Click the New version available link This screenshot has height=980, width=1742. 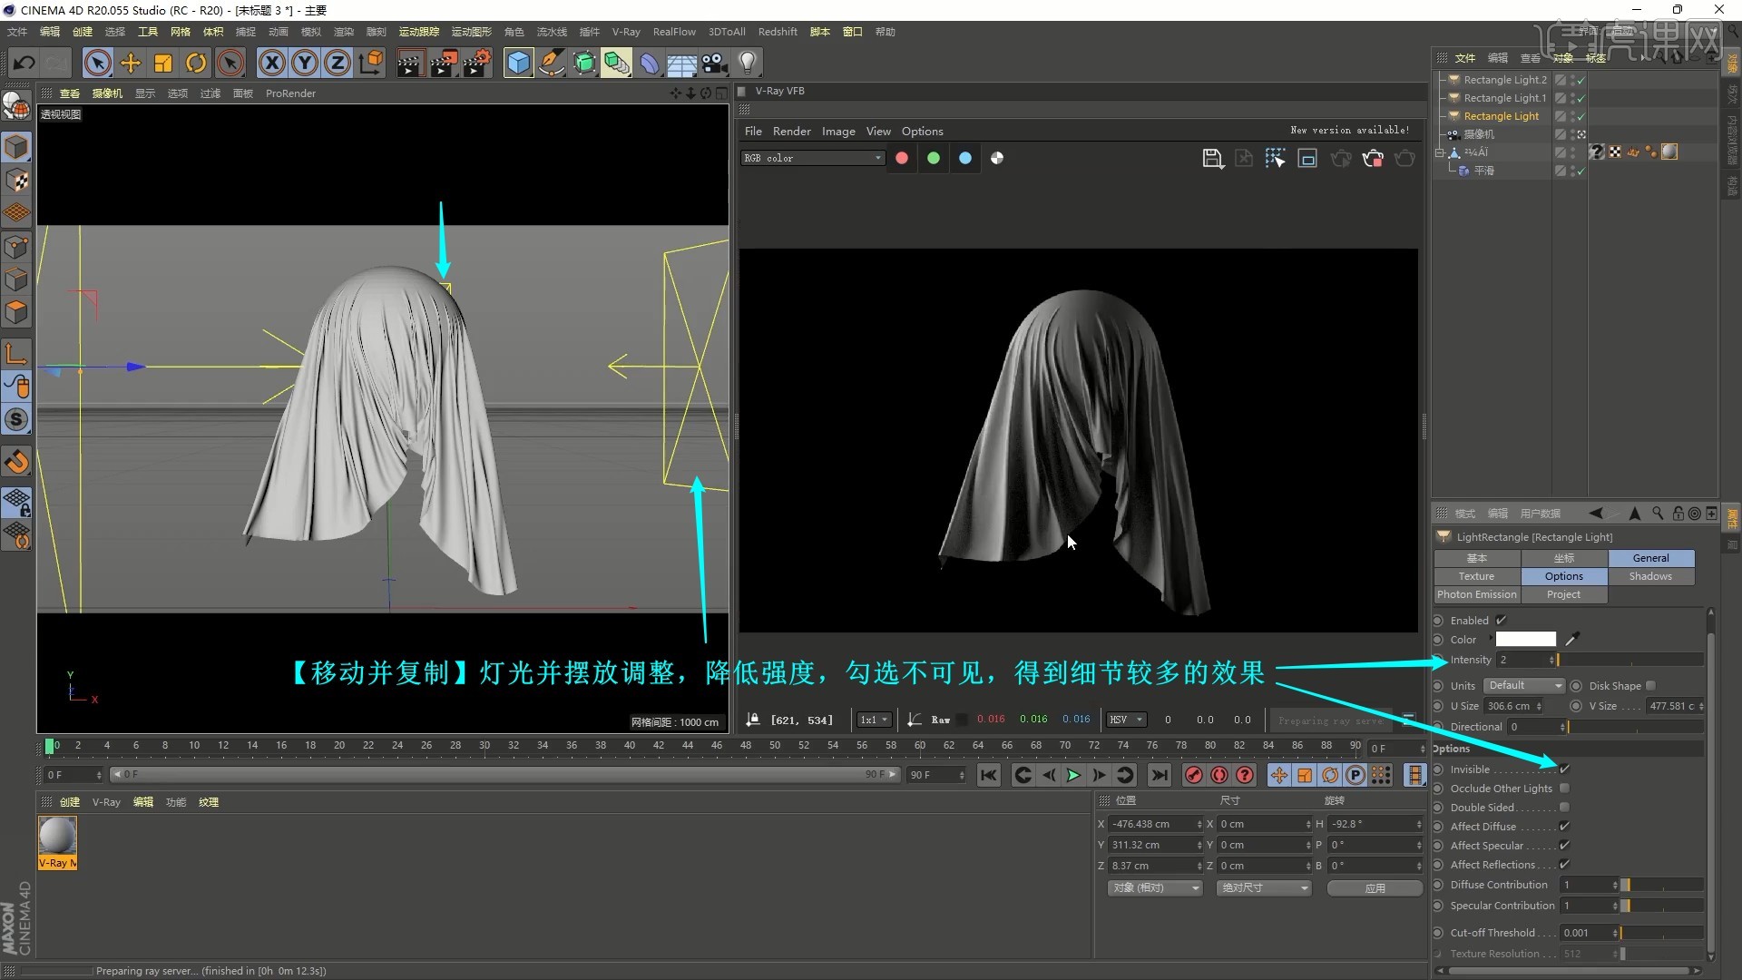(x=1349, y=130)
